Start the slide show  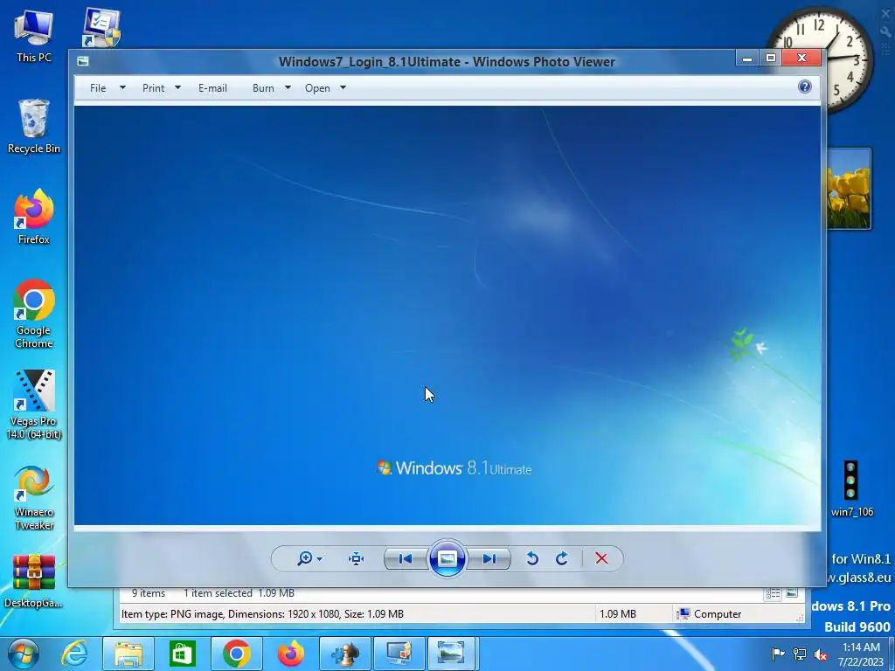[x=447, y=558]
